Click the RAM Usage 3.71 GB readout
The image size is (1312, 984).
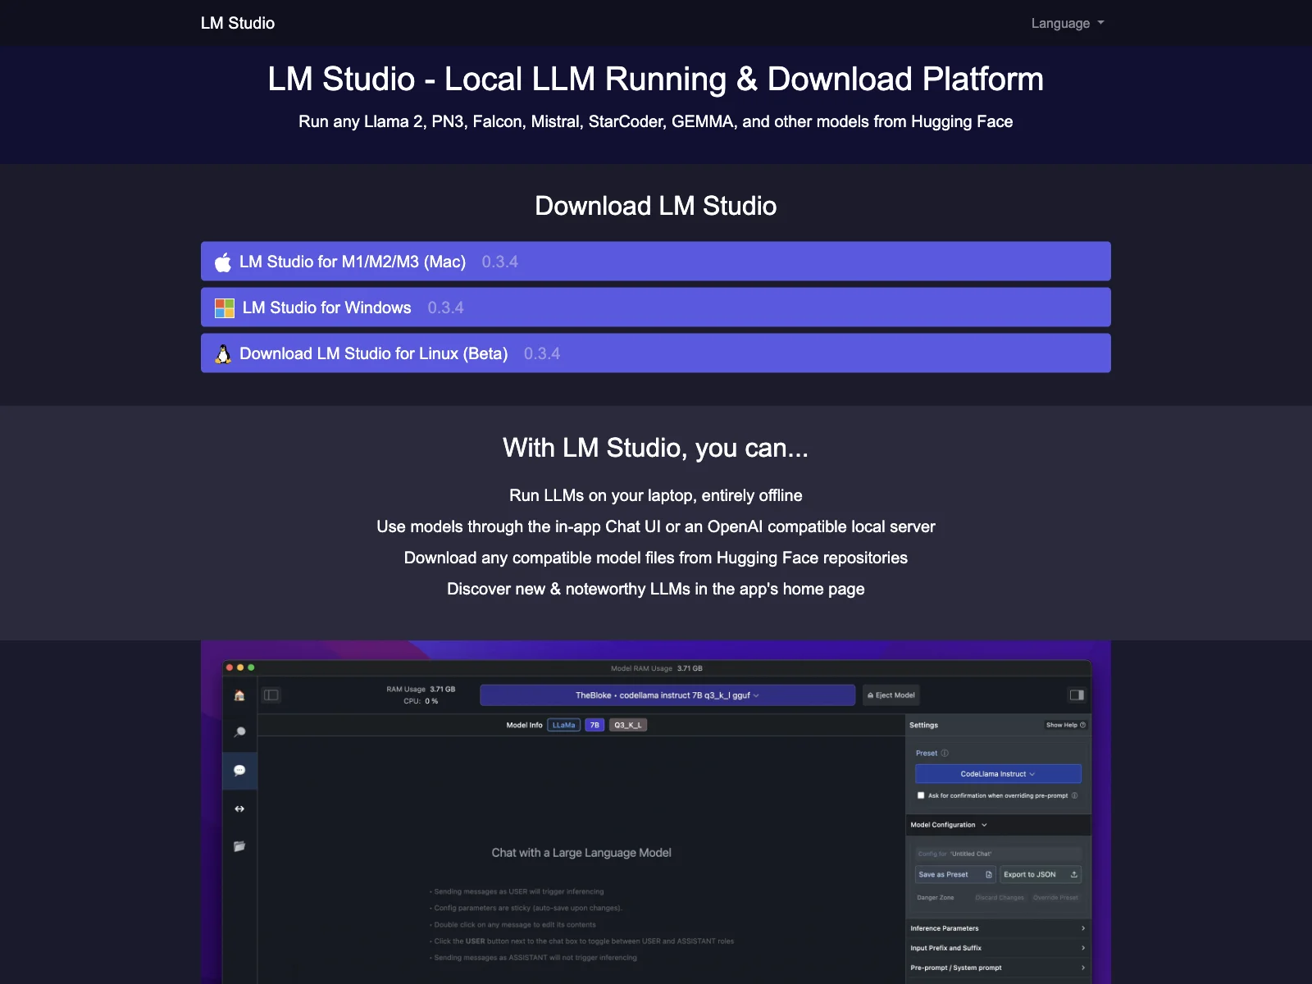[421, 689]
